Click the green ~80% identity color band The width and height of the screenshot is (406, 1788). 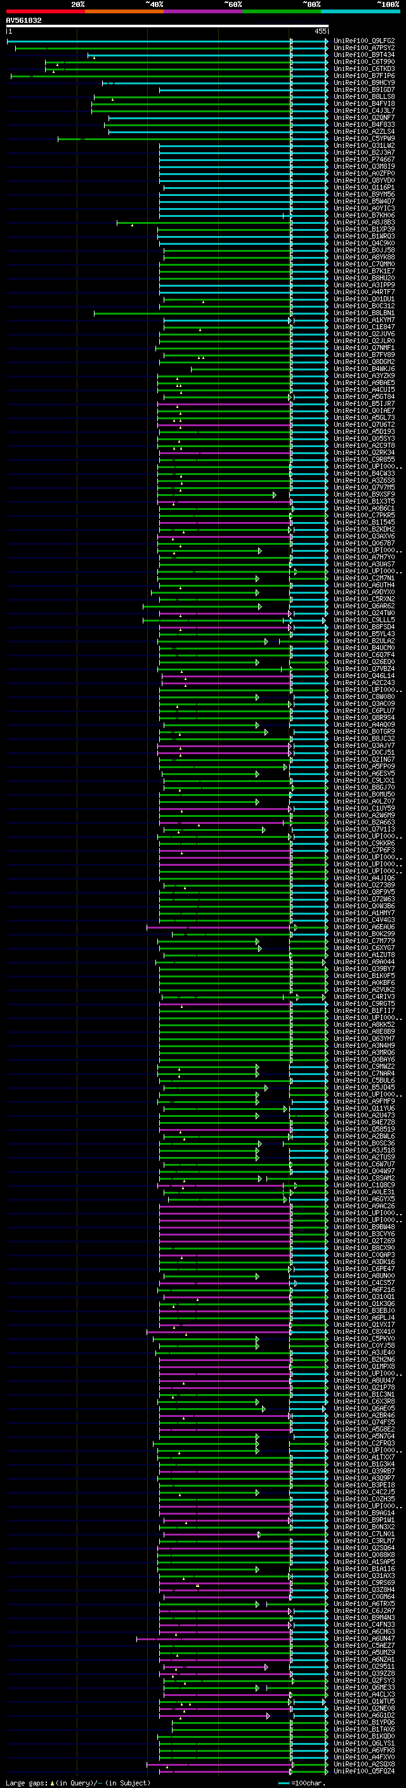click(282, 12)
